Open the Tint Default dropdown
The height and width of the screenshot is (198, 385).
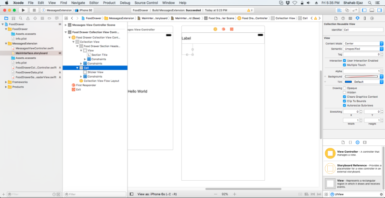(368, 82)
